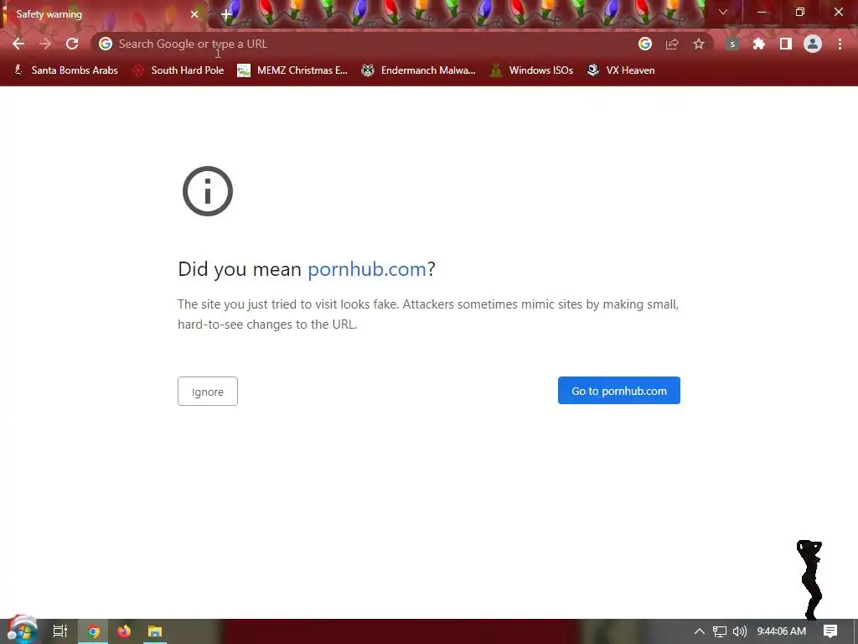The image size is (858, 644).
Task: Bookmark this tab with the star icon
Action: click(x=699, y=44)
